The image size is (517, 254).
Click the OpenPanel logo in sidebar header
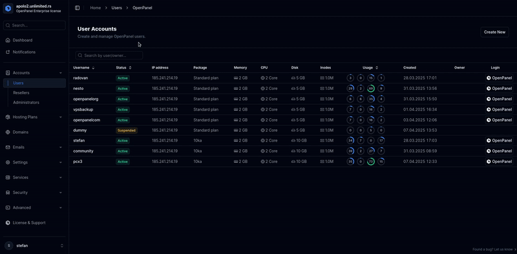point(8,8)
